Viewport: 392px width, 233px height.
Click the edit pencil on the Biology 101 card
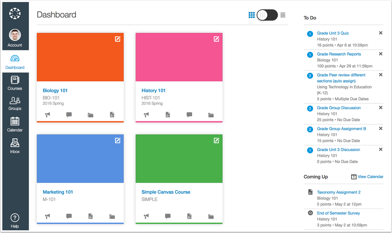click(117, 39)
